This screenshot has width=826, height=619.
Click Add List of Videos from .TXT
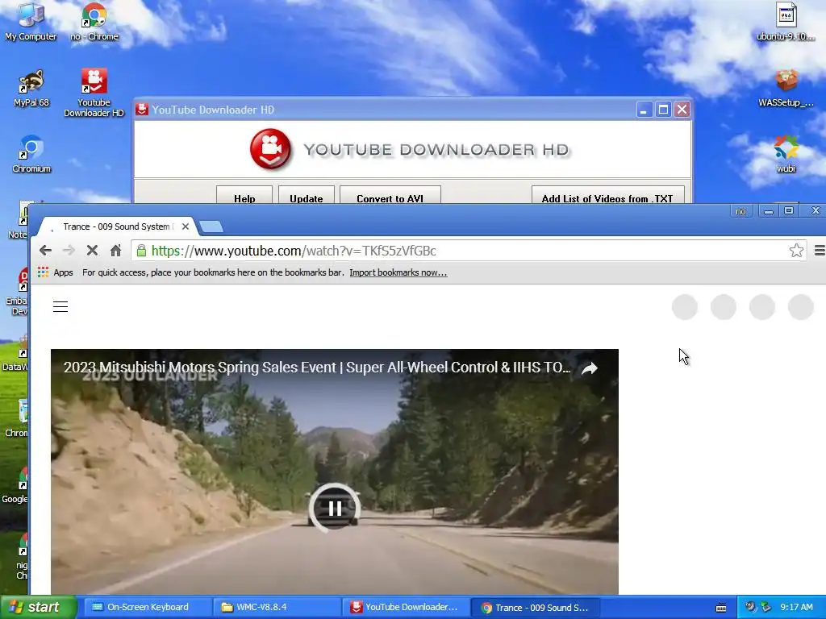tap(607, 195)
